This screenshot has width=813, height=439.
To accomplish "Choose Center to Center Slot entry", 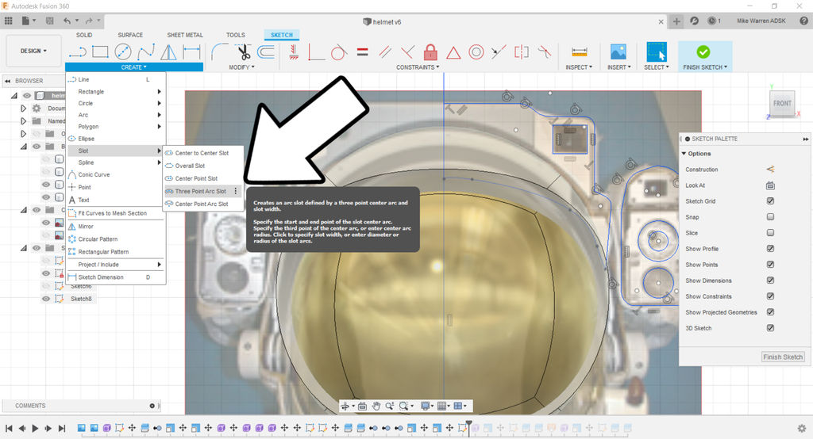I will pyautogui.click(x=202, y=153).
